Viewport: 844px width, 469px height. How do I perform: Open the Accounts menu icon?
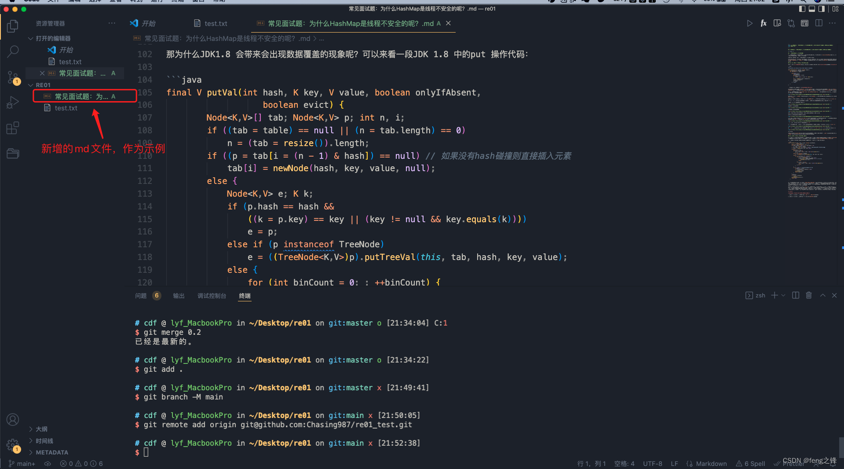coord(13,420)
